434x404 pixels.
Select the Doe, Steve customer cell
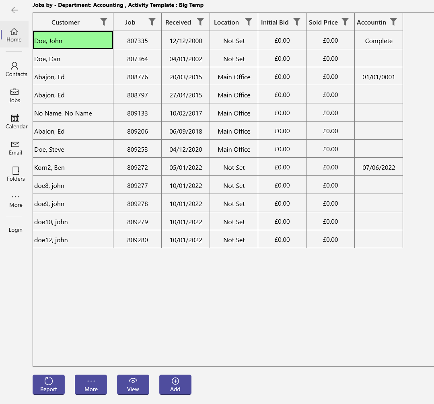73,149
